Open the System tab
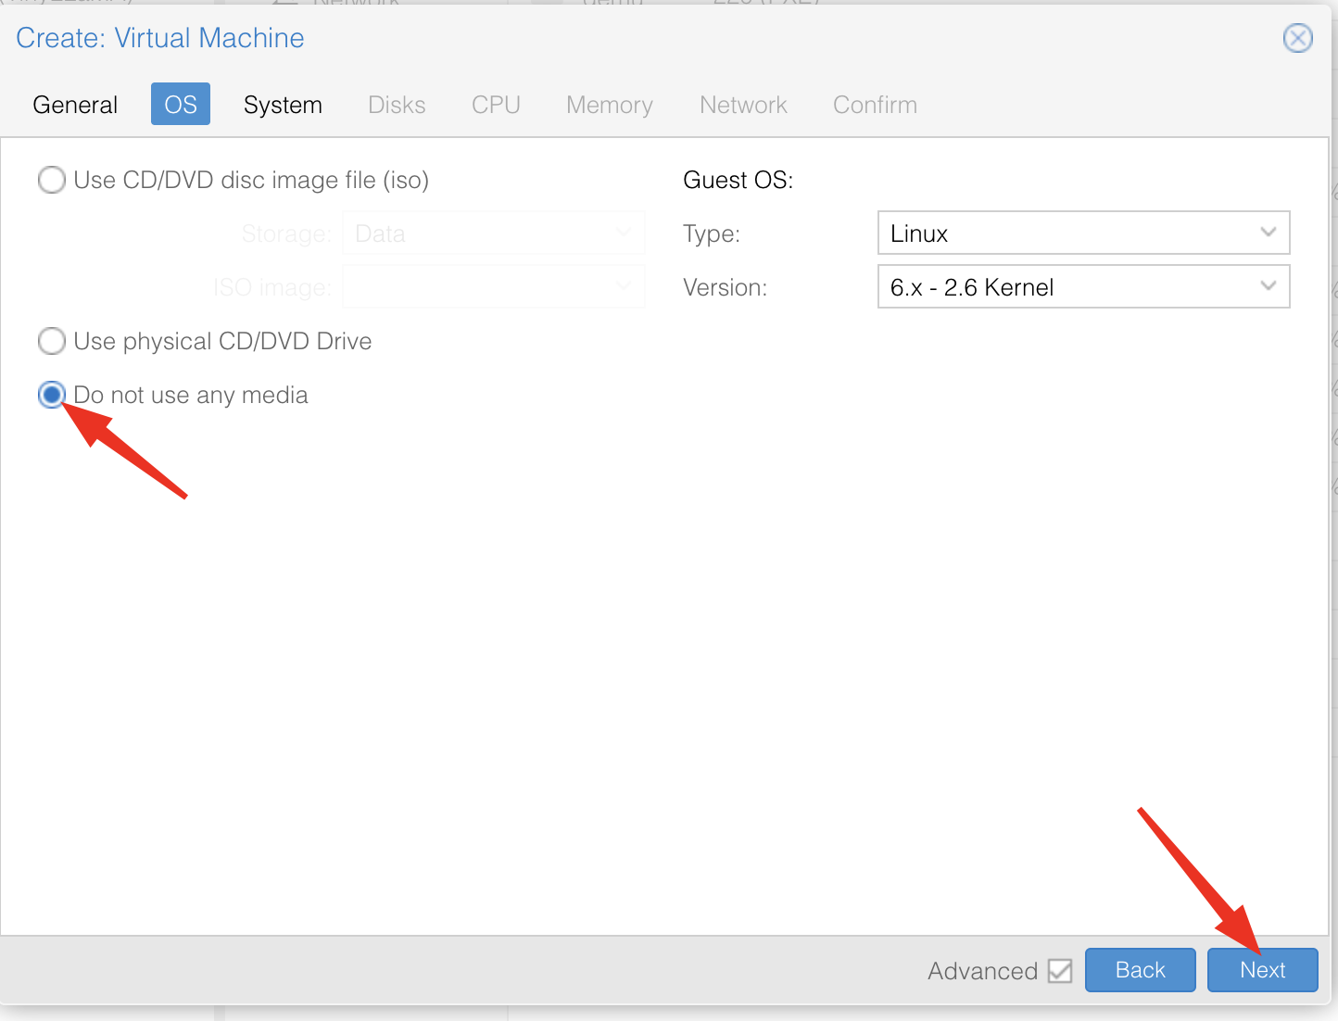Screen dimensions: 1338x1021 (283, 105)
